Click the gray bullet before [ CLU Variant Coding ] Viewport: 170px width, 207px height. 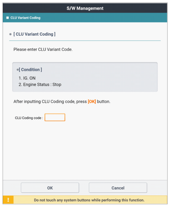11,34
